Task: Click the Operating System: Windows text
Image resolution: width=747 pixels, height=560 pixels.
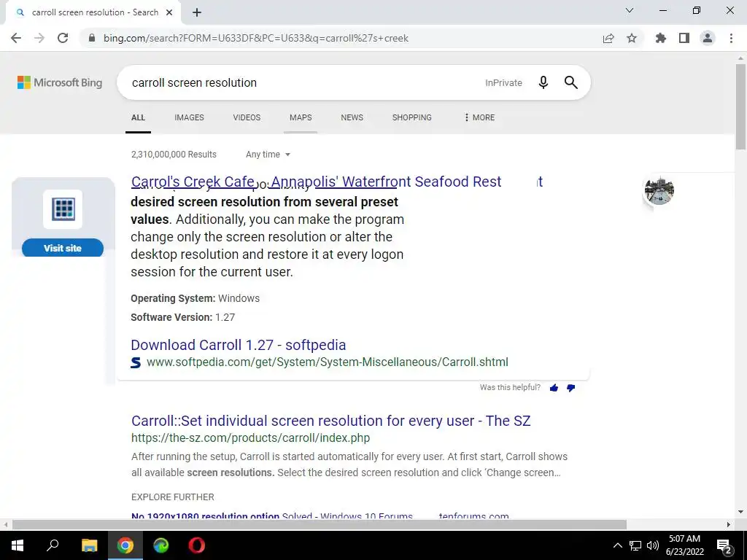Action: pyautogui.click(x=196, y=298)
